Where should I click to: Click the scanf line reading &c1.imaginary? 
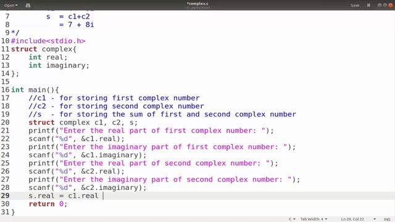pos(88,155)
